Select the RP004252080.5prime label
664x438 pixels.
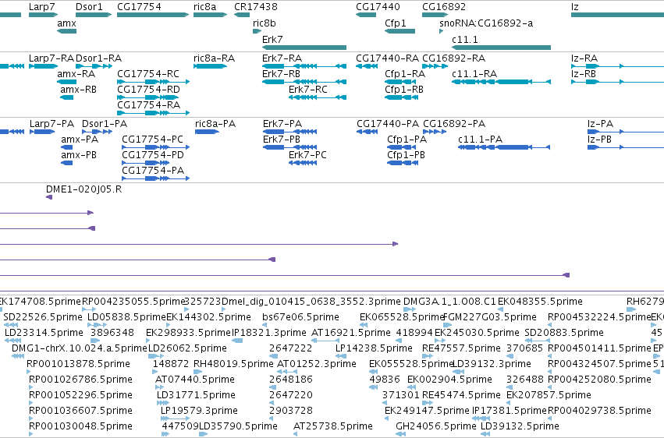tap(600, 380)
